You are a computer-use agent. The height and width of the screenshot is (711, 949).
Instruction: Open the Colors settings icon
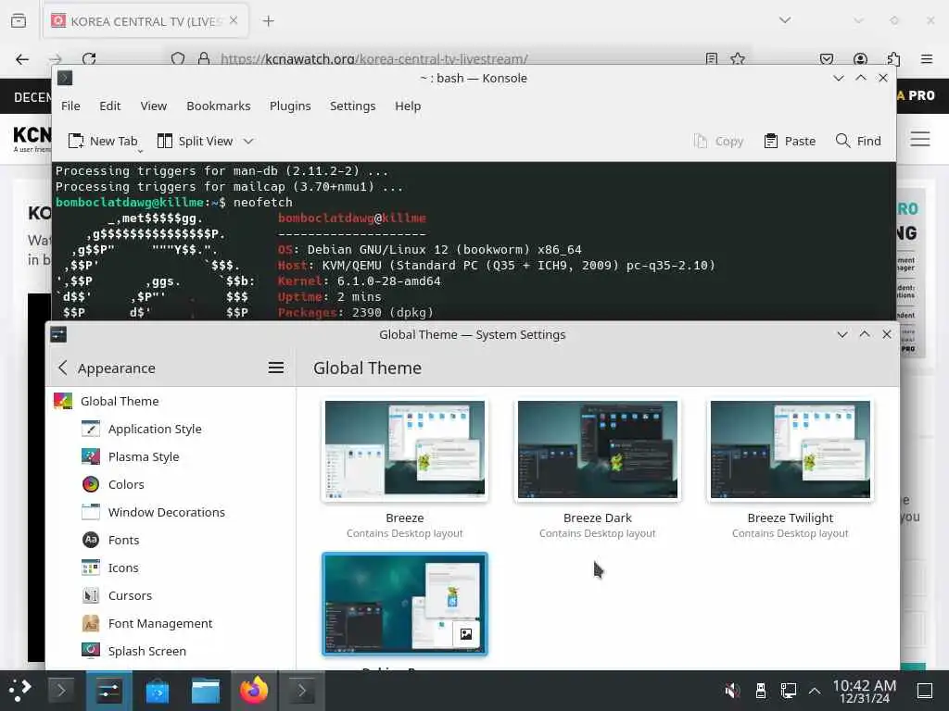point(91,484)
